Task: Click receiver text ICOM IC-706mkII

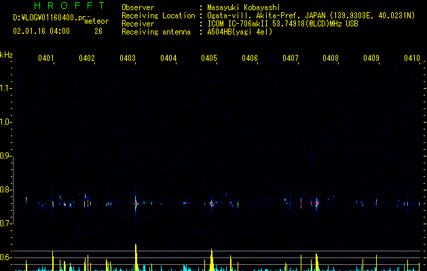Action: tap(238, 24)
